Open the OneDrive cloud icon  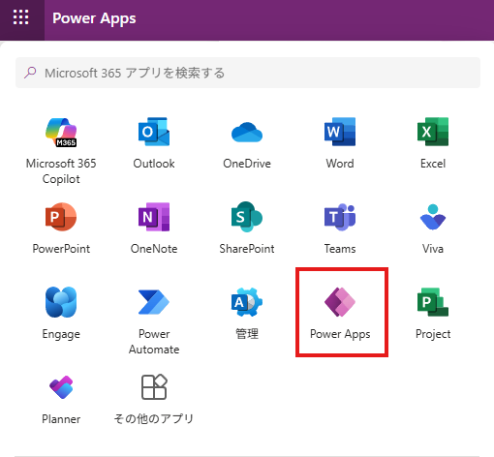(x=247, y=133)
